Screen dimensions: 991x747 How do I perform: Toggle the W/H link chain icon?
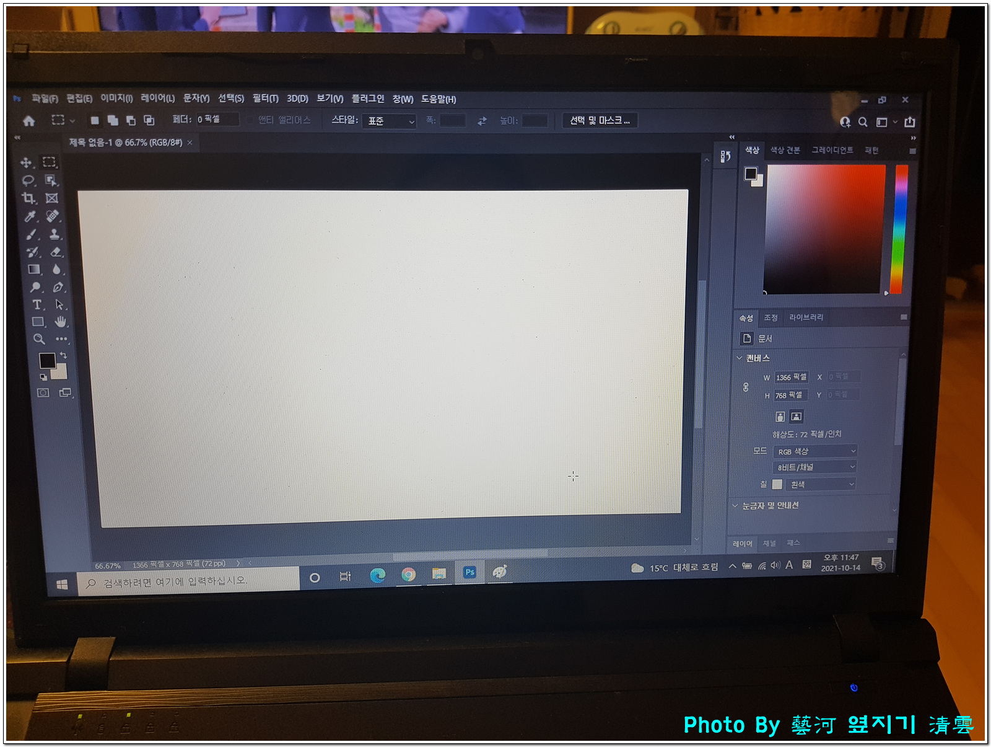tap(746, 387)
